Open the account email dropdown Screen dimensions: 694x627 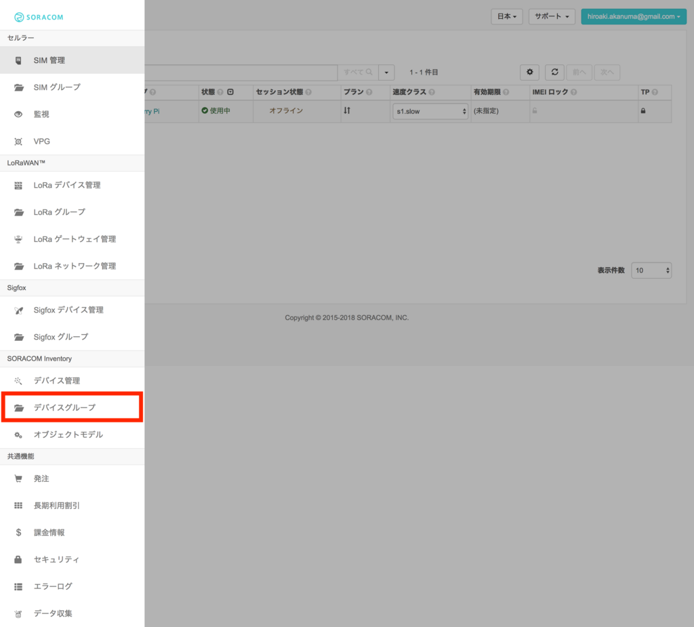tap(634, 17)
